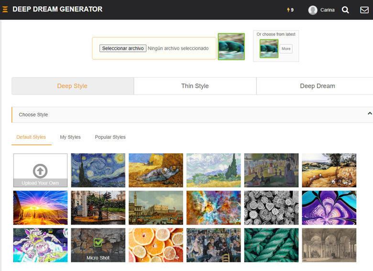Select the green twisted rope style
Screen dimensions: 373x271
tap(272, 245)
